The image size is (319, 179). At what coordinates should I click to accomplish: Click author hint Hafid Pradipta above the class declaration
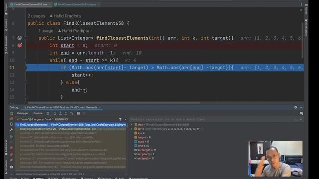[x=65, y=16]
